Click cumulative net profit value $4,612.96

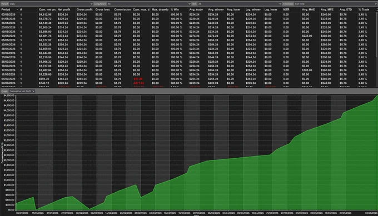[x=45, y=14]
